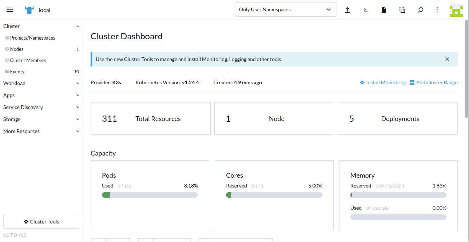Go to Events in the sidebar

17,72
